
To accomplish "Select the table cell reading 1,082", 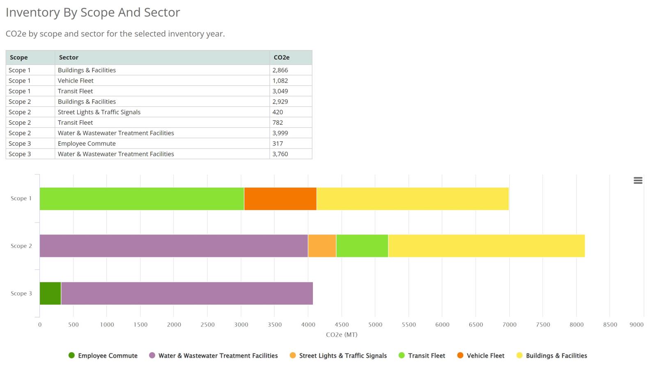I will coord(291,80).
